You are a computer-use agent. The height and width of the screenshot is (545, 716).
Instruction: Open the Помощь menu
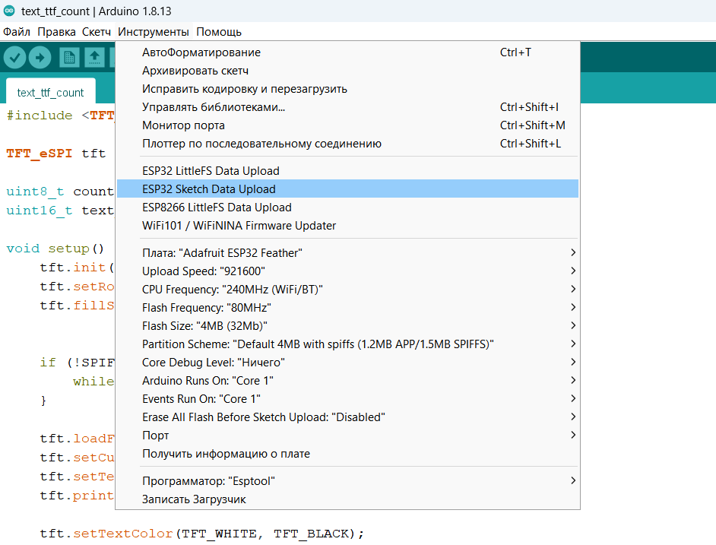pyautogui.click(x=219, y=32)
